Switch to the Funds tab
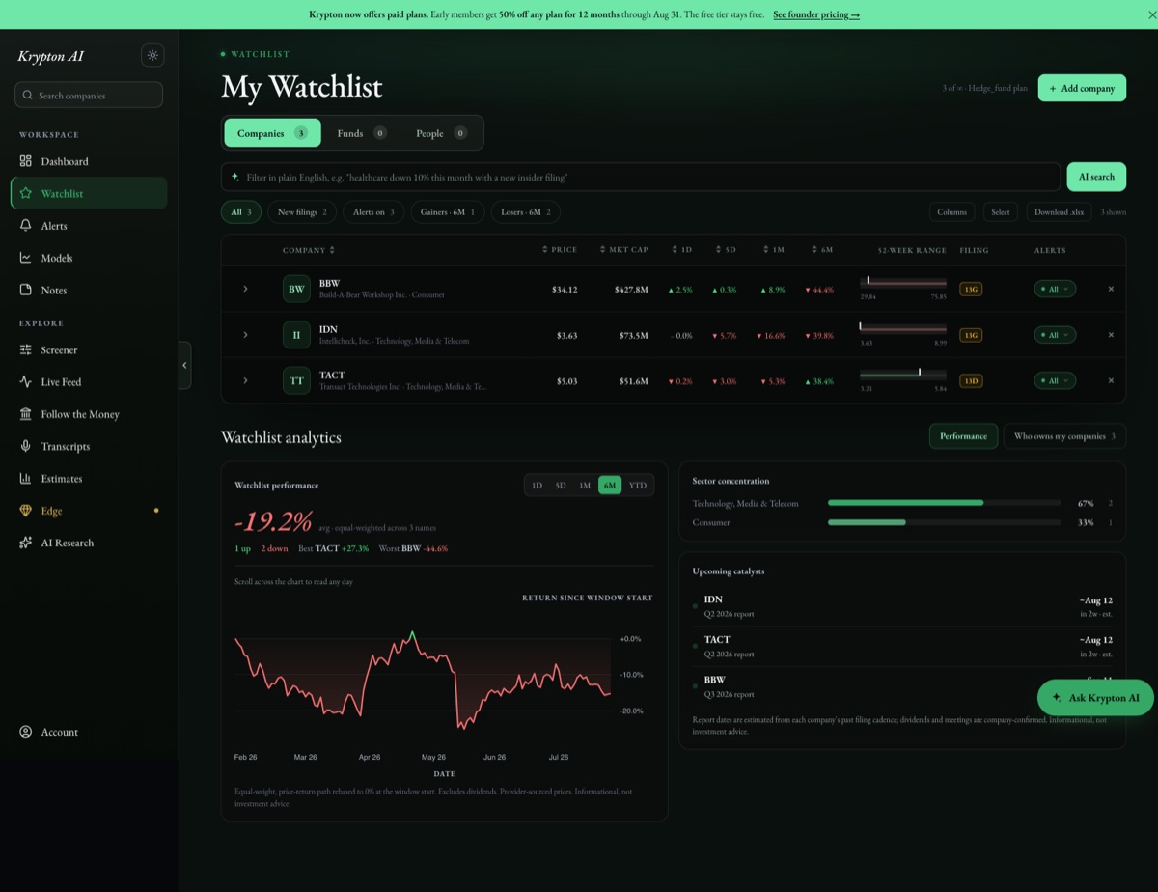Viewport: 1158px width, 892px height. (x=362, y=133)
